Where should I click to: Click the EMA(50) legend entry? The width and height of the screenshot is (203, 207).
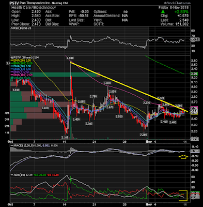[21, 61]
